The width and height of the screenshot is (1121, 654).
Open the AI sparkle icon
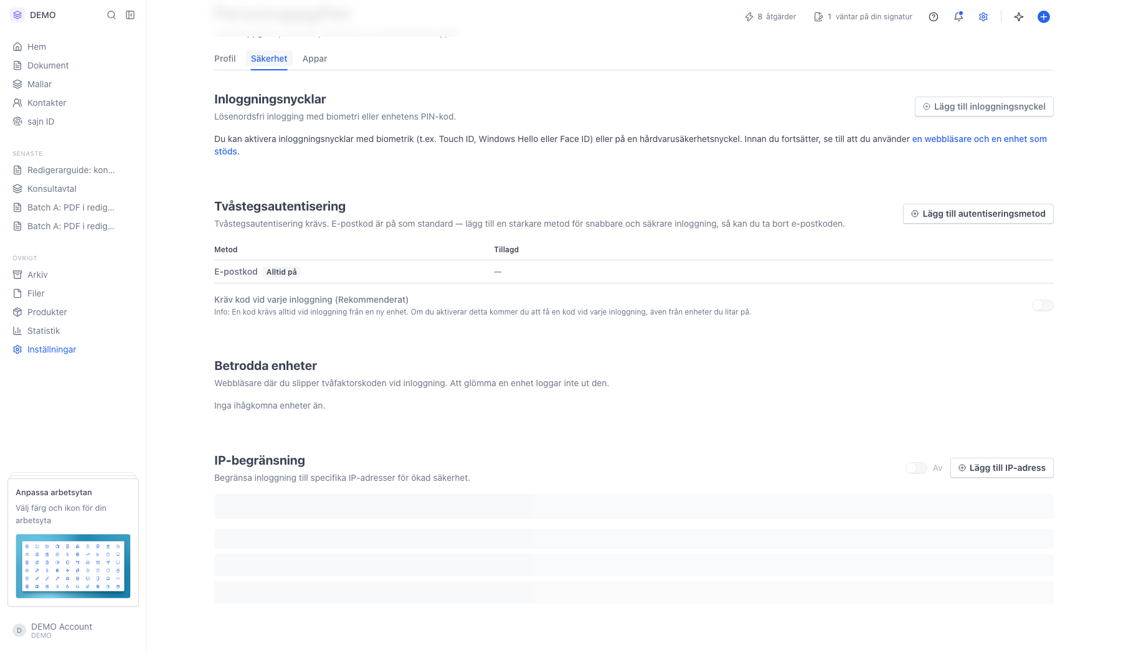1019,17
